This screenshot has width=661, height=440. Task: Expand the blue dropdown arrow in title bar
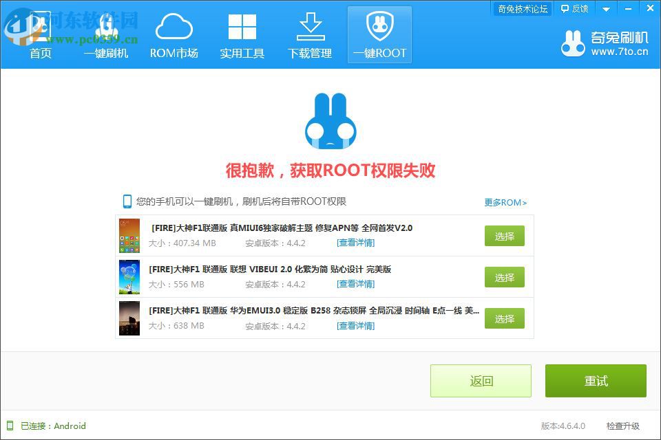click(606, 8)
